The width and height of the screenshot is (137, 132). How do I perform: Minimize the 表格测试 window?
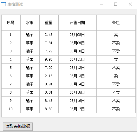(x=101, y=4)
